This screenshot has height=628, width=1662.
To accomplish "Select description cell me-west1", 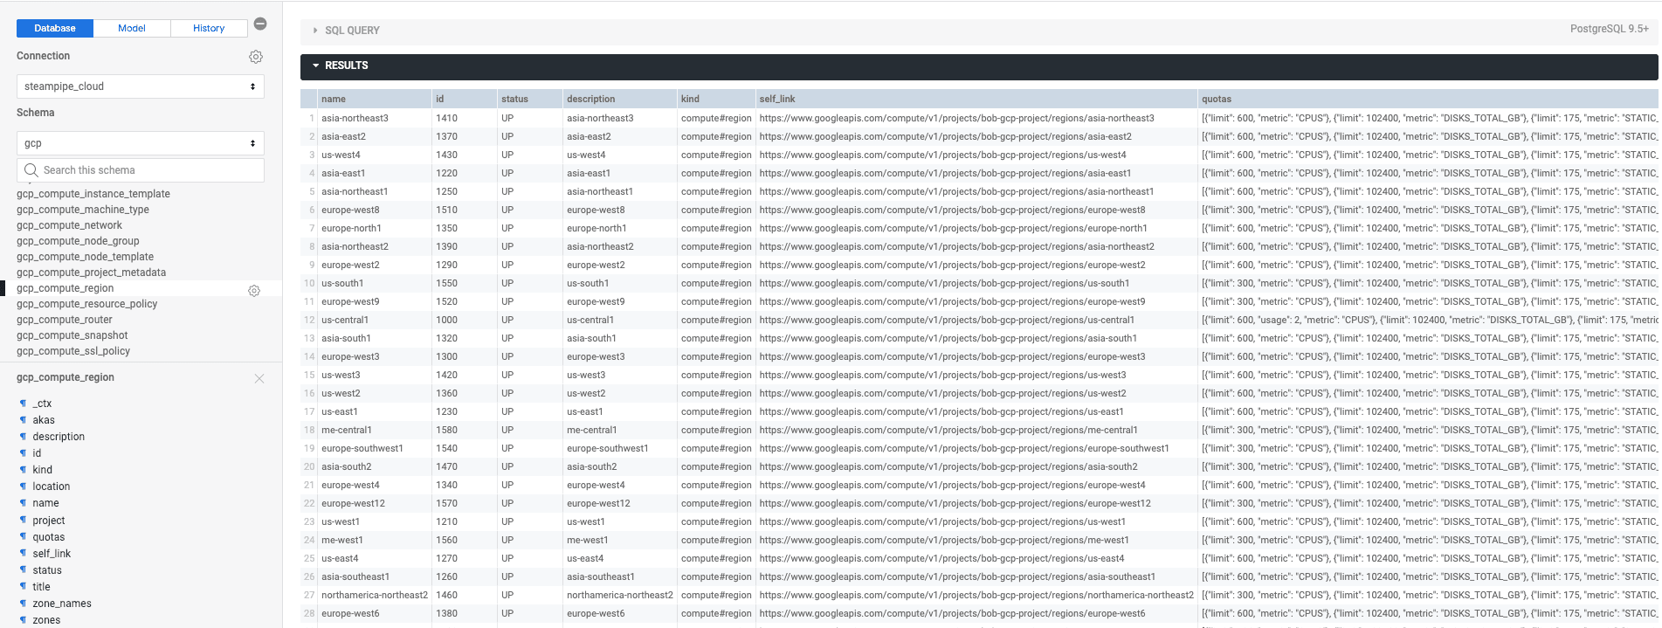I will click(x=619, y=540).
